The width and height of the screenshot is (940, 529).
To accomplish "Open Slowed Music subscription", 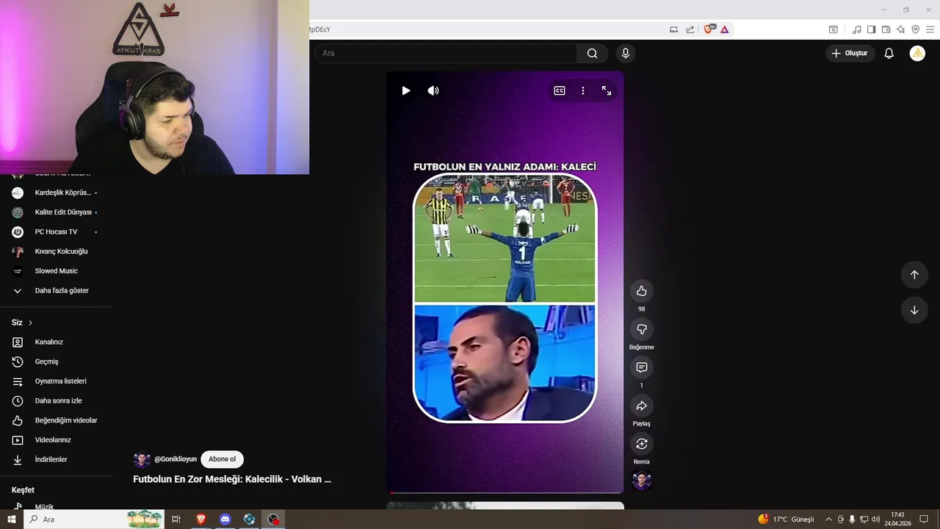I will pos(57,271).
